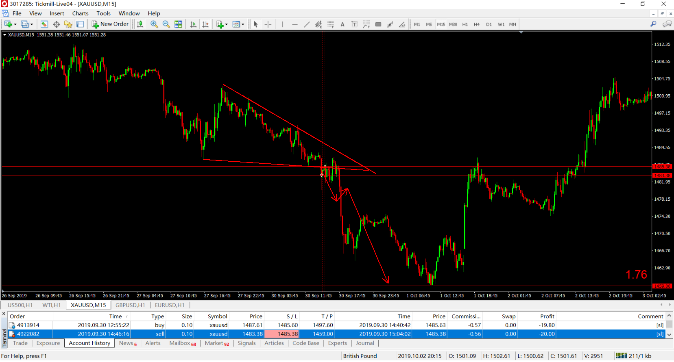The width and height of the screenshot is (674, 362).
Task: Select order 4913914 row
Action: pos(336,325)
